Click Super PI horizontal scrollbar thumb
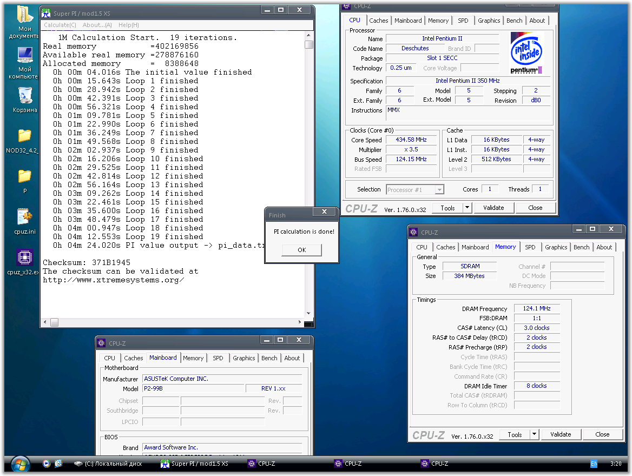 click(54, 322)
